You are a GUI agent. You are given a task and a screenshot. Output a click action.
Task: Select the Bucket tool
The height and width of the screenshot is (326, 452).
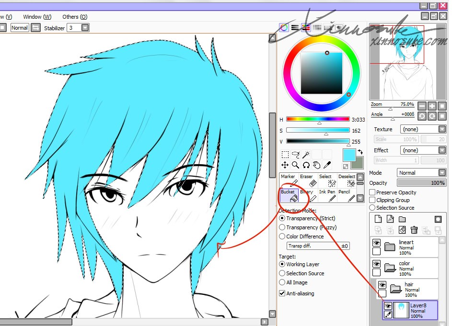pos(288,195)
